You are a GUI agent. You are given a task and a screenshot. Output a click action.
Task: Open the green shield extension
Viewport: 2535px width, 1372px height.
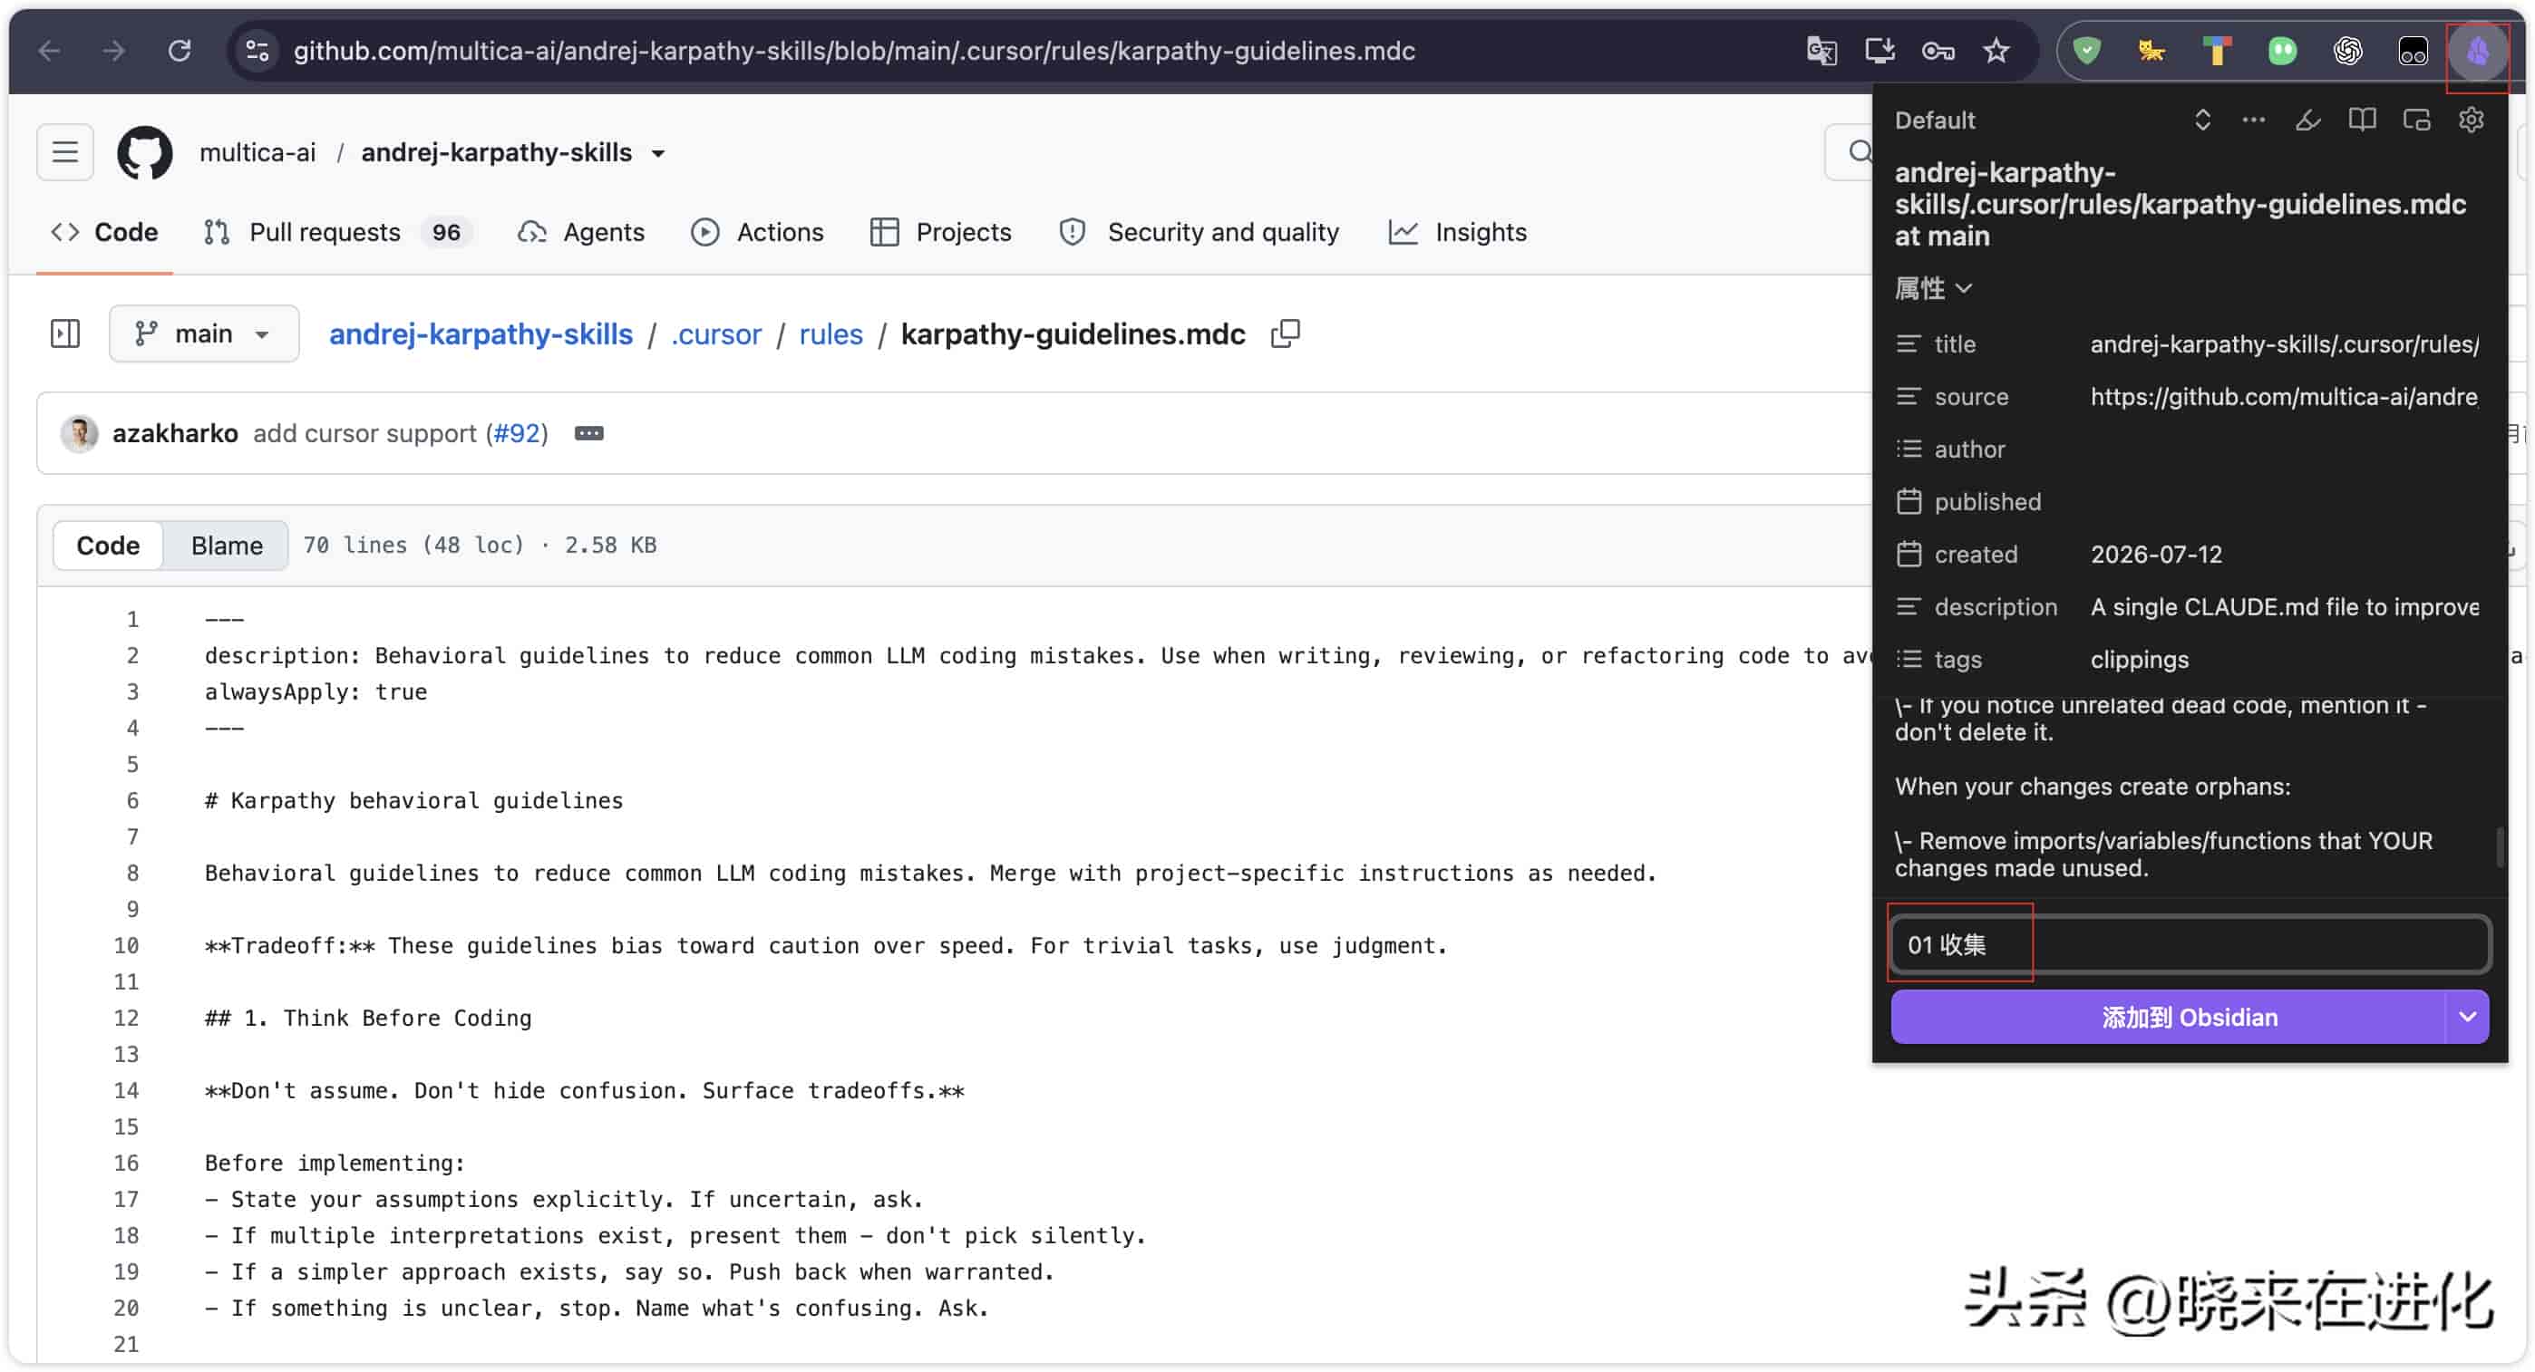click(x=2086, y=51)
